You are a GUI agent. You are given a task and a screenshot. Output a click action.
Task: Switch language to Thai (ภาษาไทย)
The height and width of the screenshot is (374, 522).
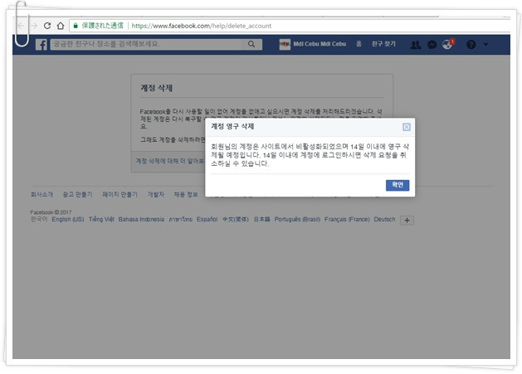180,219
